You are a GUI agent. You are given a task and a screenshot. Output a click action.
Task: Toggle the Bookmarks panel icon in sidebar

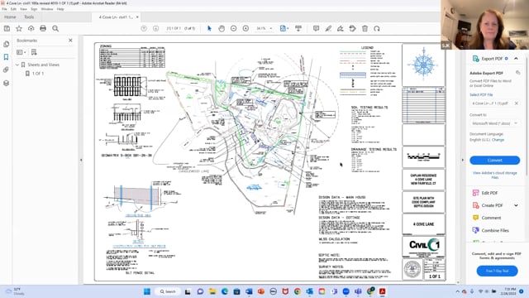[x=6, y=57]
